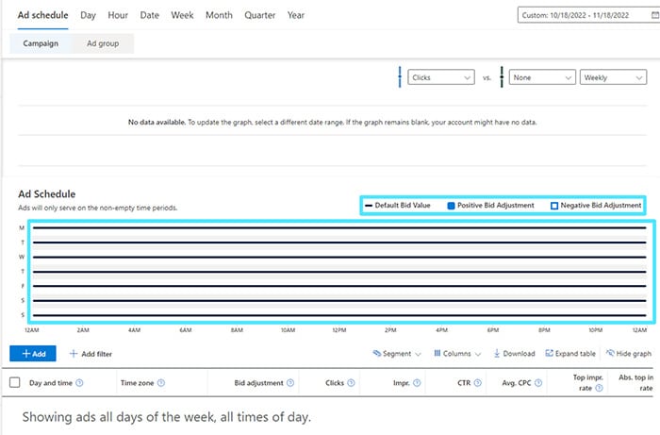This screenshot has height=435, width=660.
Task: Expand the None comparison metric dropdown
Action: click(x=542, y=78)
